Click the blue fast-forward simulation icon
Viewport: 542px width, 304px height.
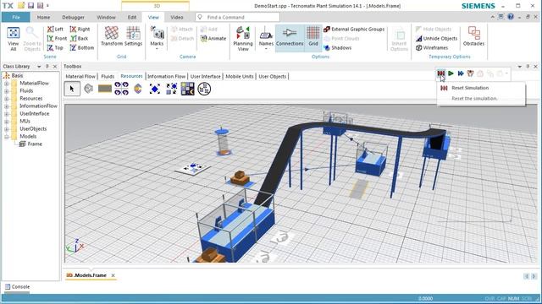point(461,73)
